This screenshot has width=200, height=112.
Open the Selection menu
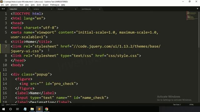[x=14, y=5]
